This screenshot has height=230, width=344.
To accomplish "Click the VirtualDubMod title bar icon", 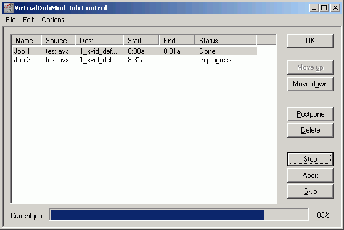I will click(9, 8).
